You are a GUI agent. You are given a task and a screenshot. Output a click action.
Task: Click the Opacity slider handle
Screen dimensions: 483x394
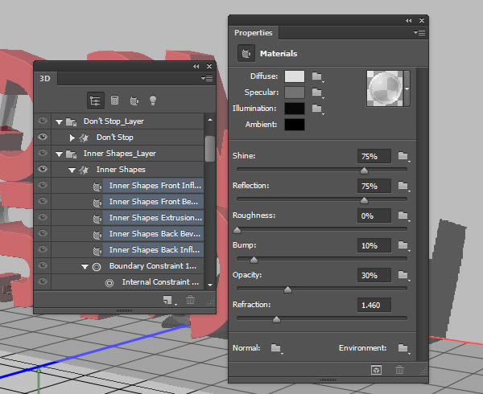click(287, 289)
